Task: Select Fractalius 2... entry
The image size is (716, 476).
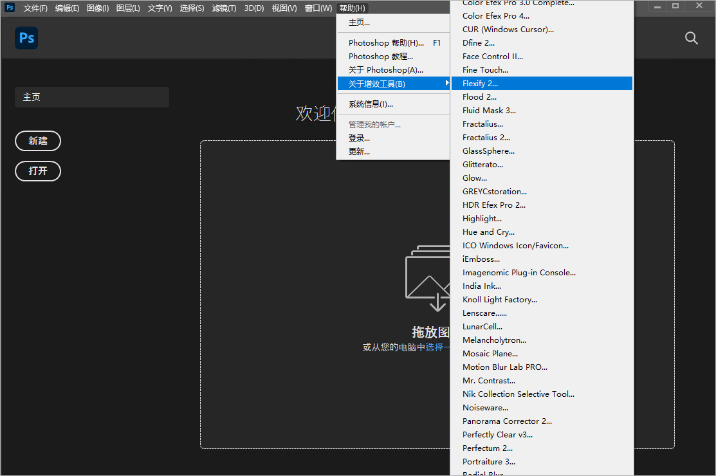Action: (x=542, y=138)
